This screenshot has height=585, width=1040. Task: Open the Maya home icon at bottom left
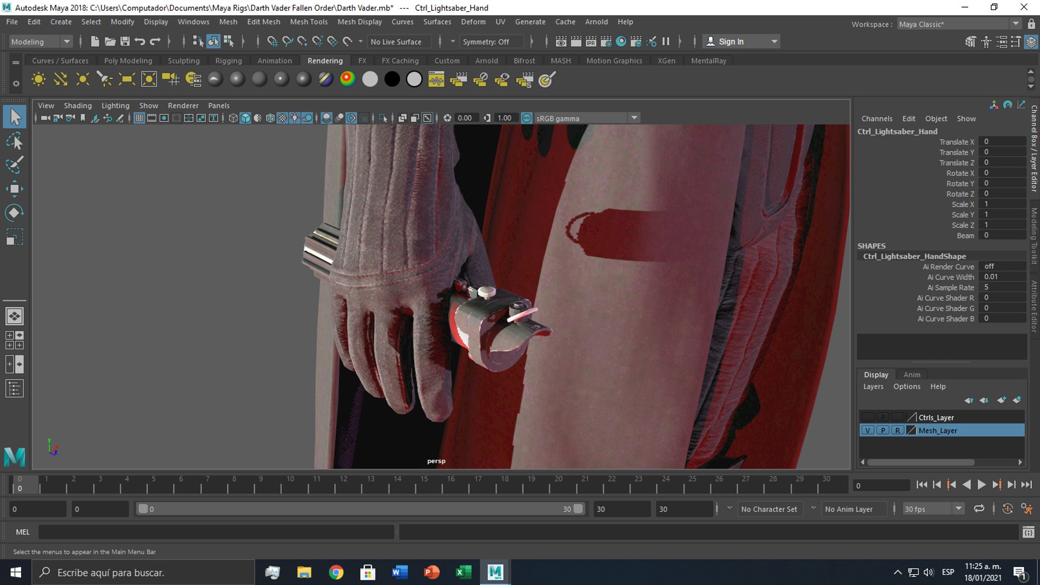pyautogui.click(x=15, y=457)
